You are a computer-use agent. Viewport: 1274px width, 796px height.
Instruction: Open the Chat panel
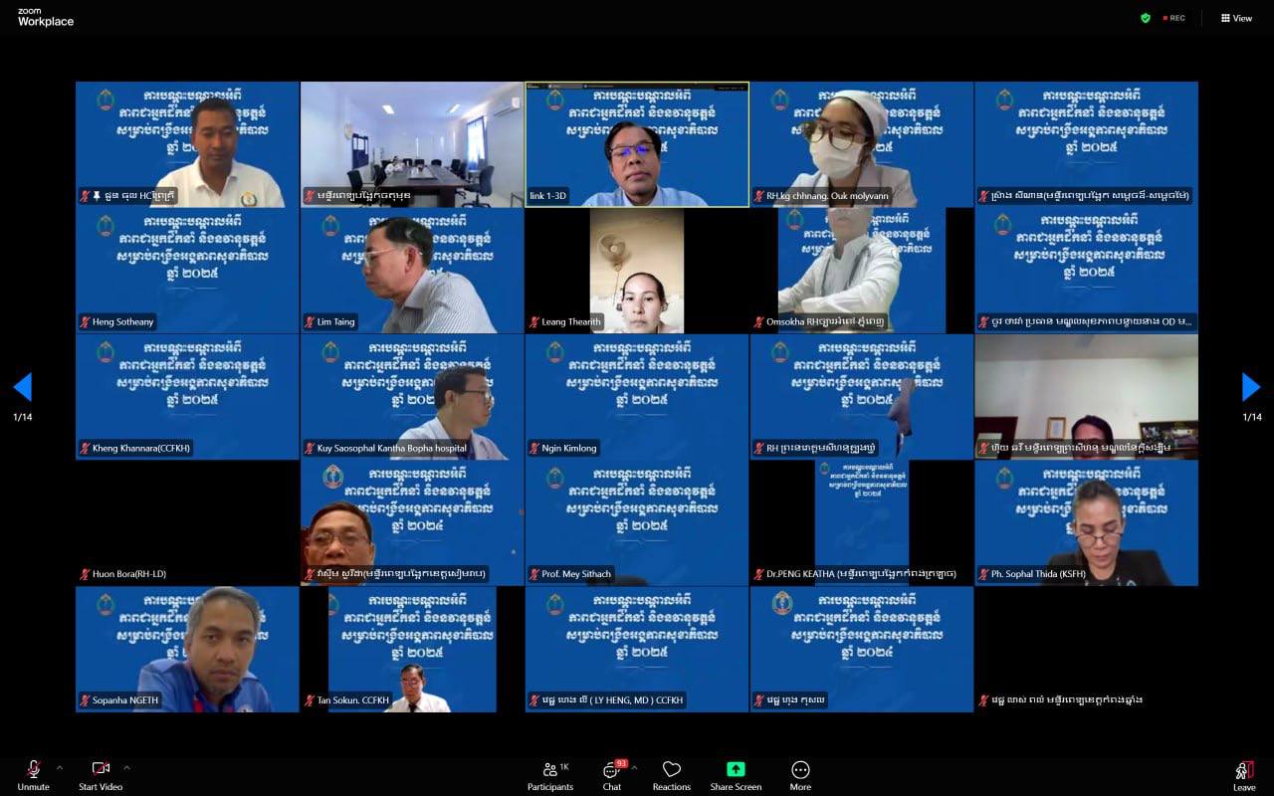pyautogui.click(x=611, y=771)
